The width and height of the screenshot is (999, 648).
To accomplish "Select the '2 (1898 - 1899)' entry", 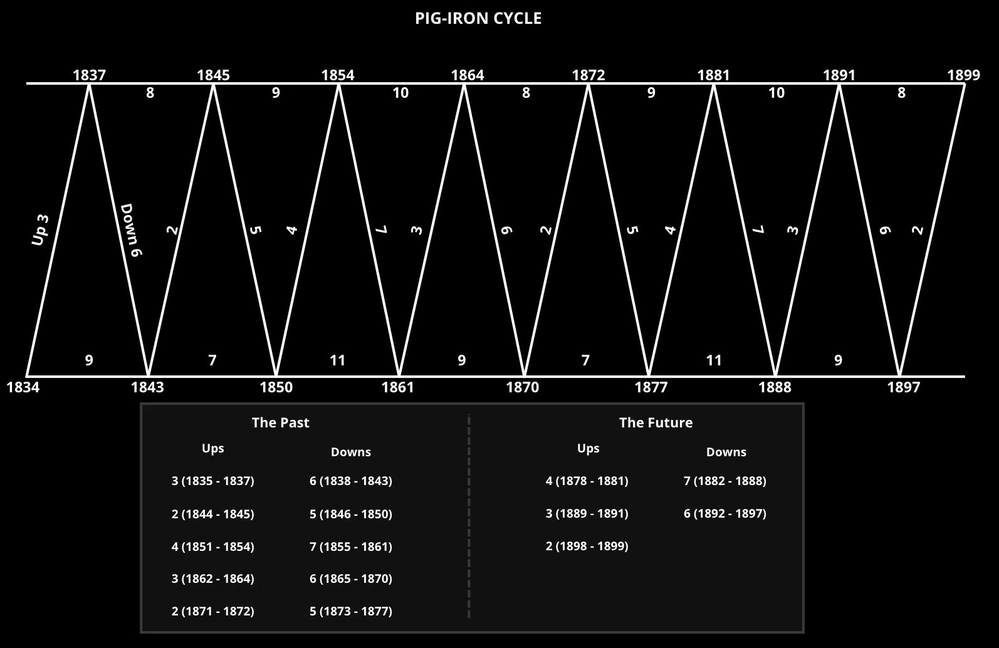I will (x=587, y=546).
